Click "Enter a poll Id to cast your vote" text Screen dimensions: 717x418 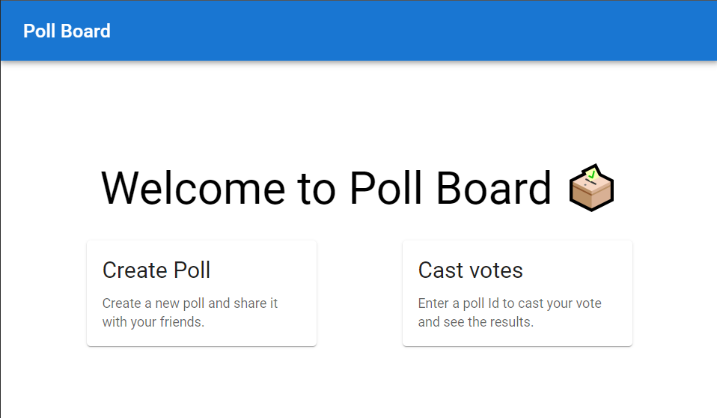(x=510, y=303)
